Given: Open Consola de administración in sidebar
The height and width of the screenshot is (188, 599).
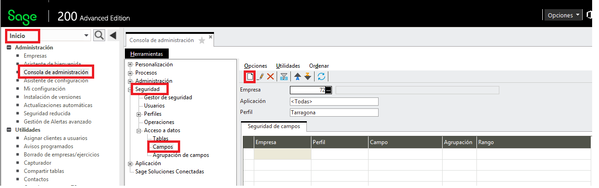Looking at the screenshot, I should click(x=56, y=72).
